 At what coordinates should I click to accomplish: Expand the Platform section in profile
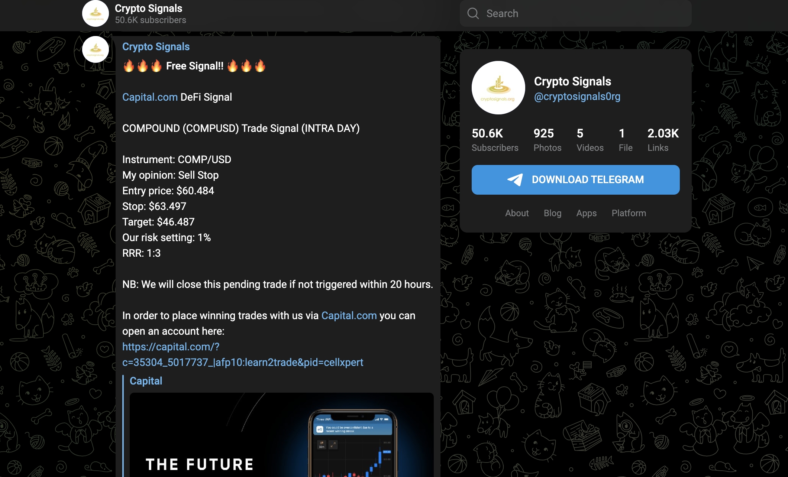(x=629, y=212)
